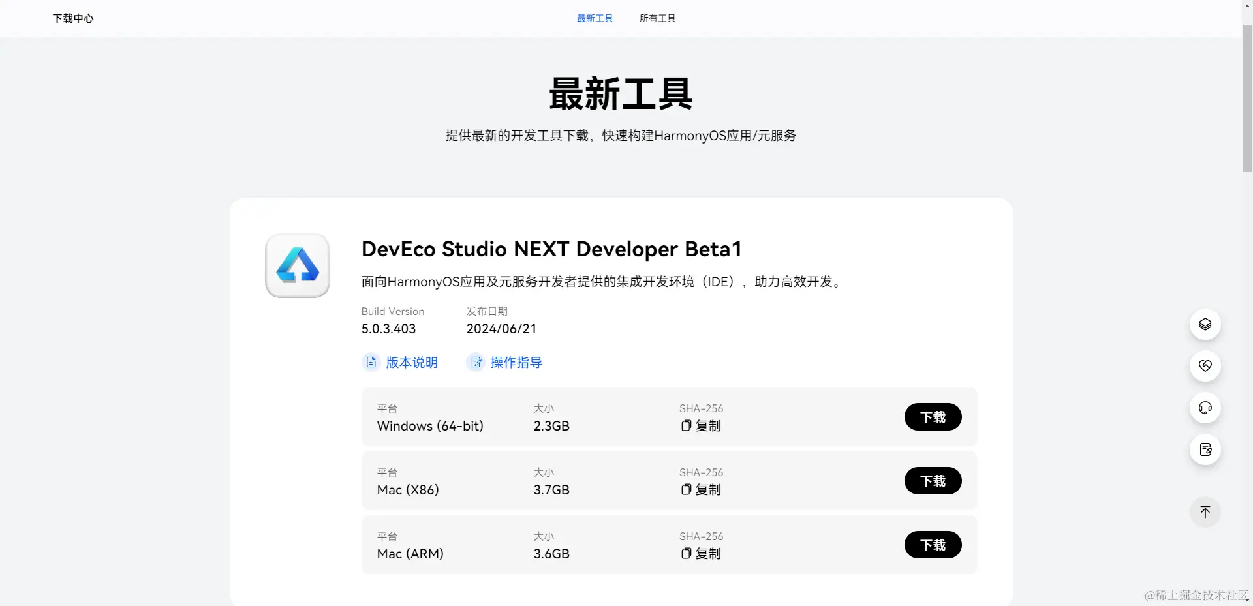Click the back-to-top arrow button
Image resolution: width=1253 pixels, height=606 pixels.
[x=1205, y=512]
